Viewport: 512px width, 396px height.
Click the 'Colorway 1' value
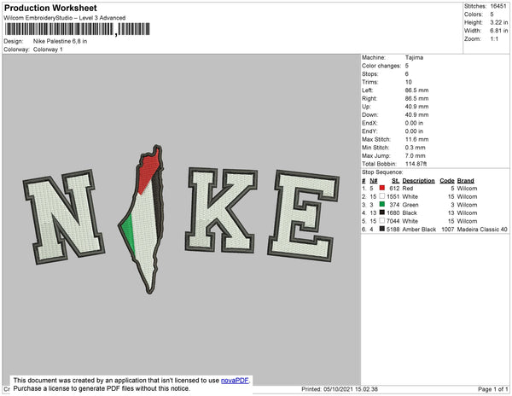click(48, 49)
